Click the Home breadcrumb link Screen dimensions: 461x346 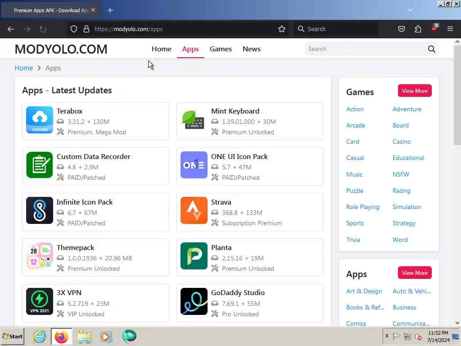click(24, 68)
